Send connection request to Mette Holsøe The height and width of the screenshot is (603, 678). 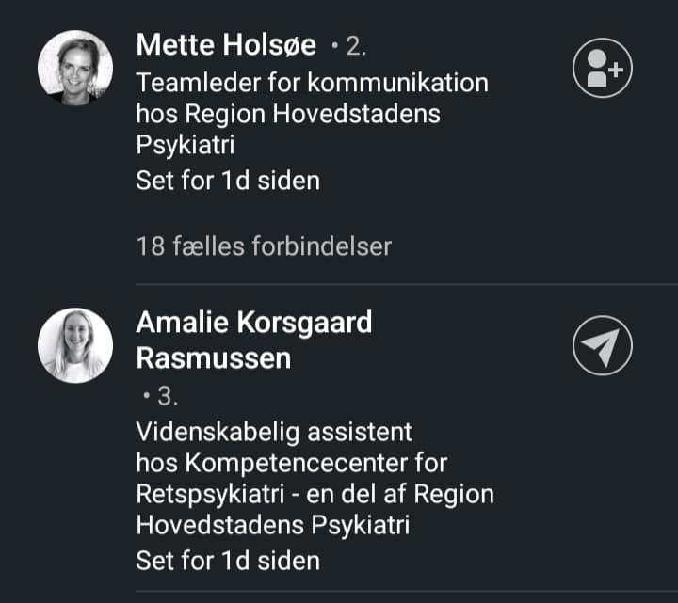pyautogui.click(x=603, y=68)
